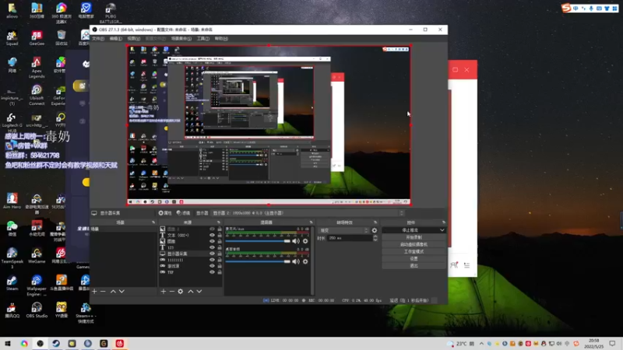Lock the 显示器采集 source

point(220,254)
